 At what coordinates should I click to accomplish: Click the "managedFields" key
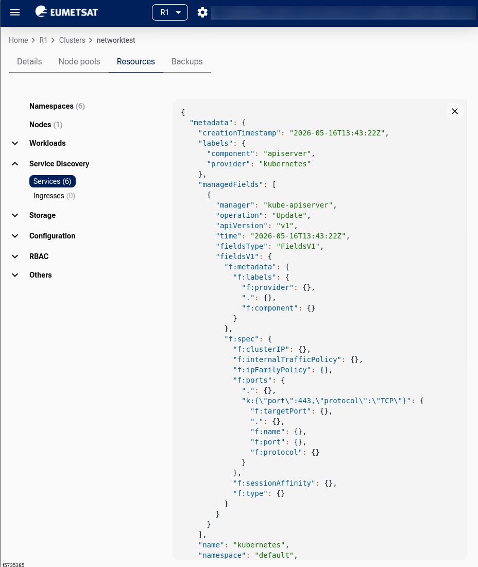[231, 184]
